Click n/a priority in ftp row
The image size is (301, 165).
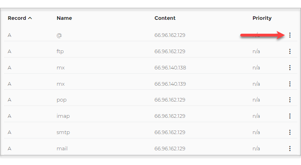[256, 51]
